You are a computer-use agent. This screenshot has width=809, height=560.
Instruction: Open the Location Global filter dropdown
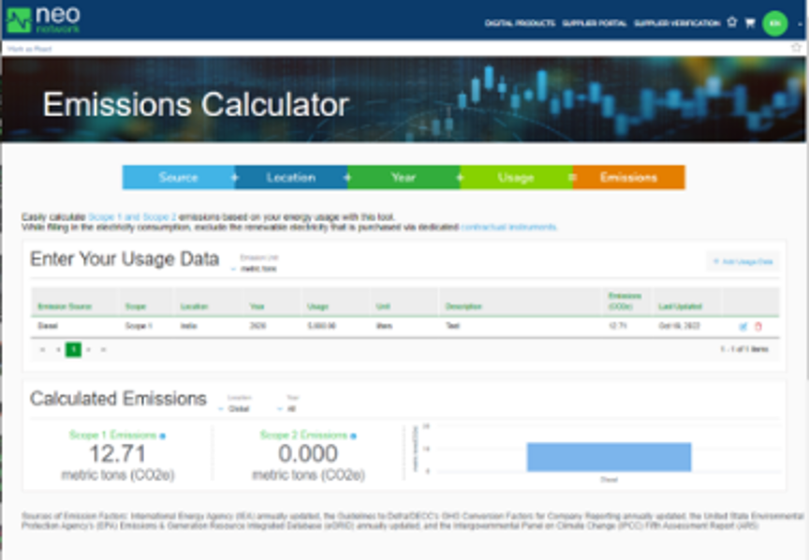[235, 409]
